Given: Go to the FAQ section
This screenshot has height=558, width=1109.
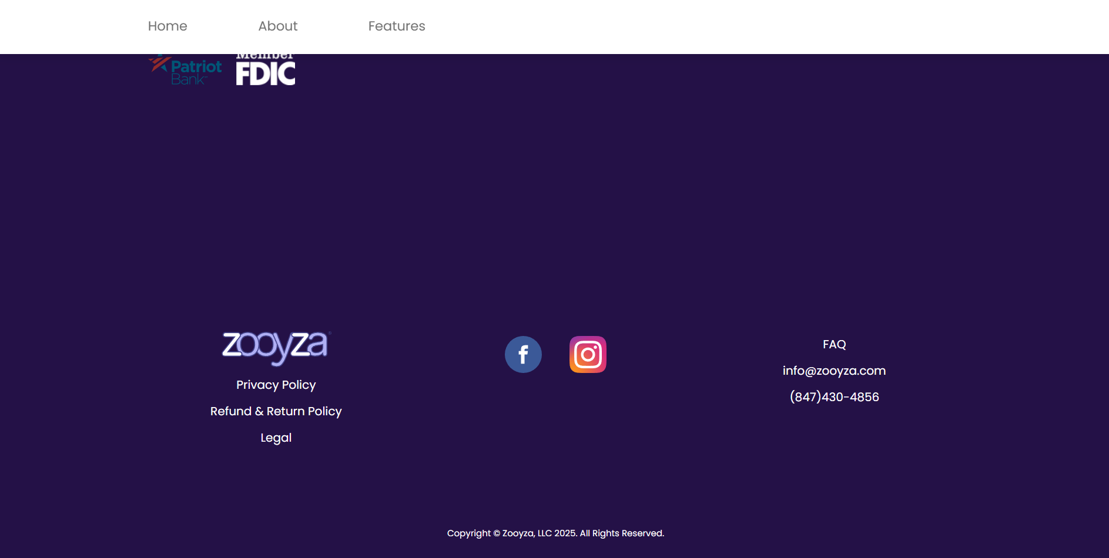Looking at the screenshot, I should pos(835,344).
